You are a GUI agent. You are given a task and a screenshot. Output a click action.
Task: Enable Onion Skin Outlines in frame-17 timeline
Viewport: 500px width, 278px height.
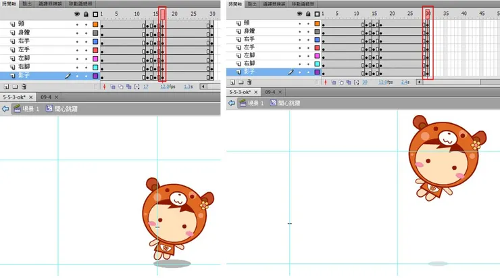[121, 87]
